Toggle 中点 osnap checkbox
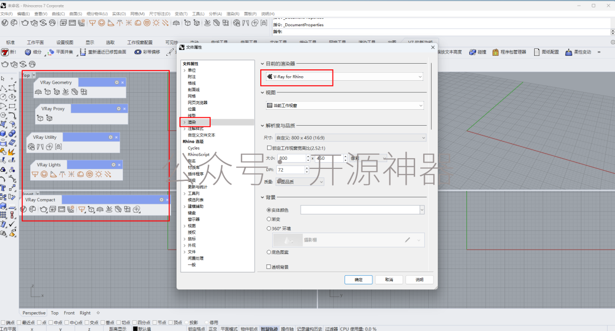This screenshot has width=615, height=331. click(x=51, y=322)
